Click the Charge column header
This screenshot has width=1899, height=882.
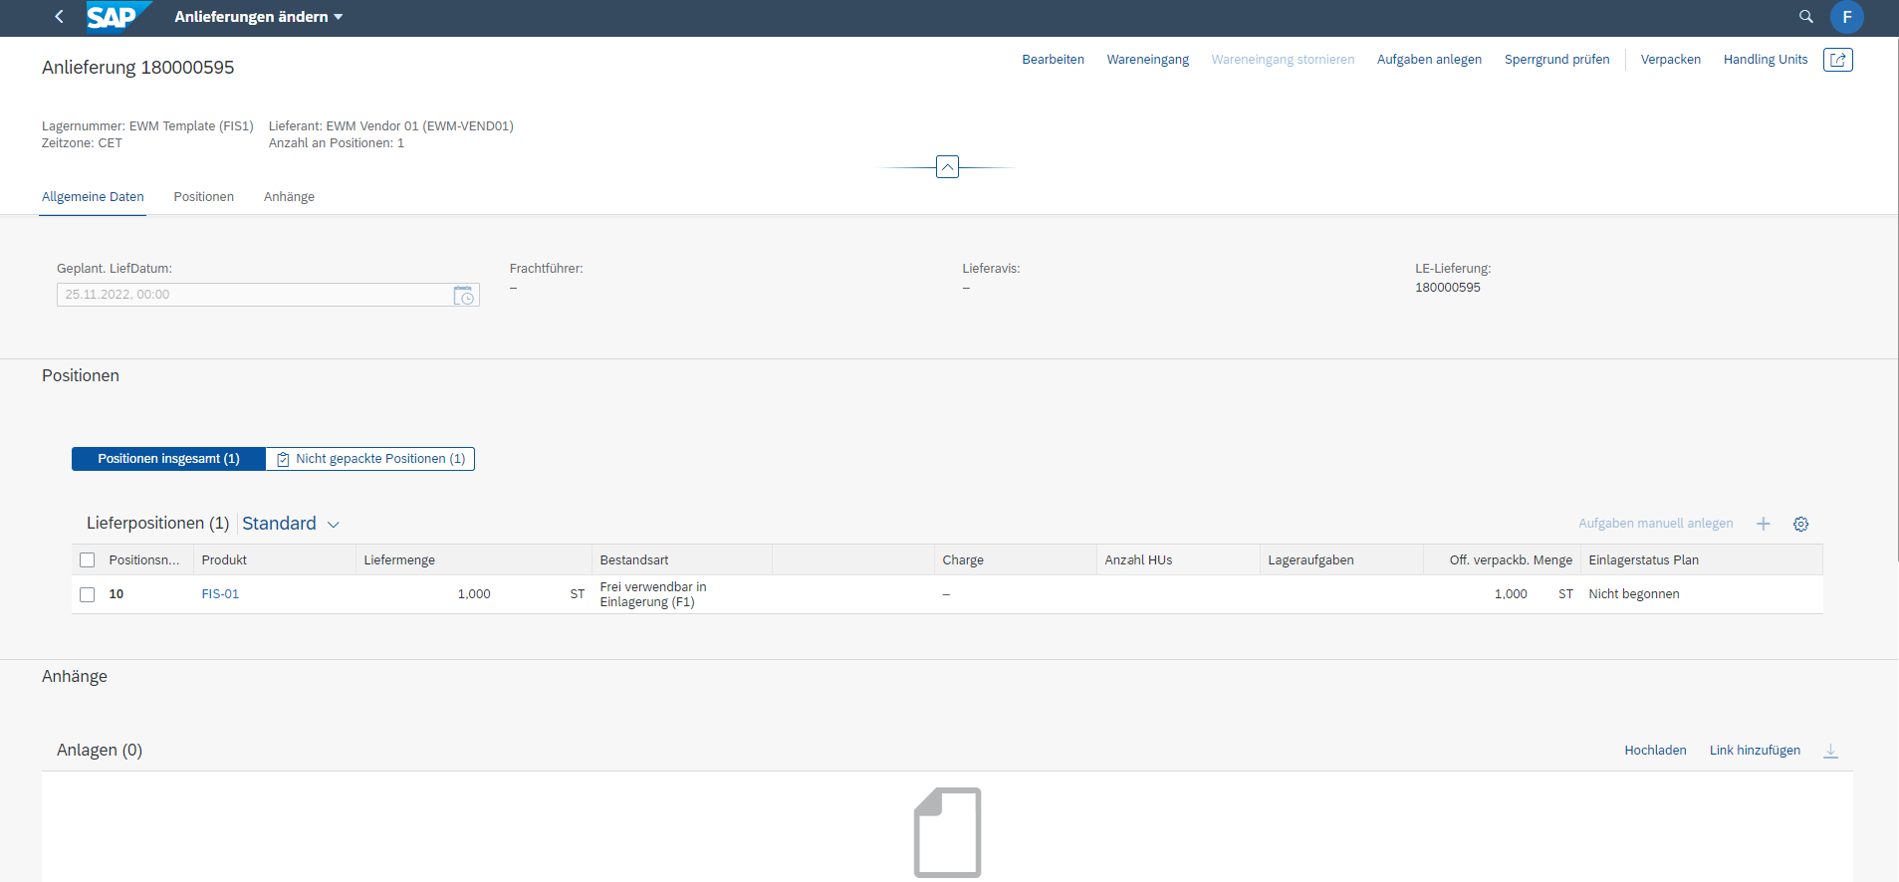coord(1016,560)
